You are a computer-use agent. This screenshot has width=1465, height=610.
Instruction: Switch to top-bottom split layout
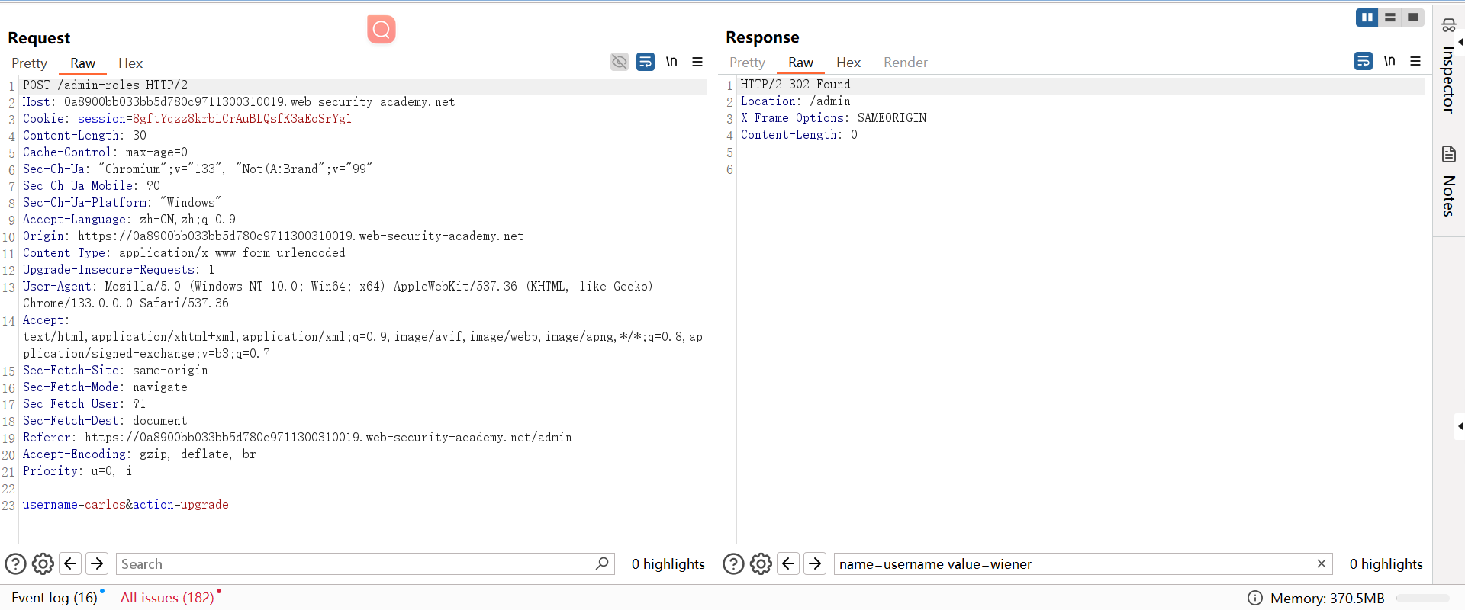click(1390, 18)
